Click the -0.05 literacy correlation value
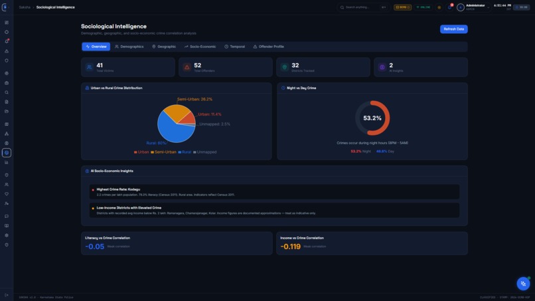Viewport: 535px width, 301px height. 94,247
